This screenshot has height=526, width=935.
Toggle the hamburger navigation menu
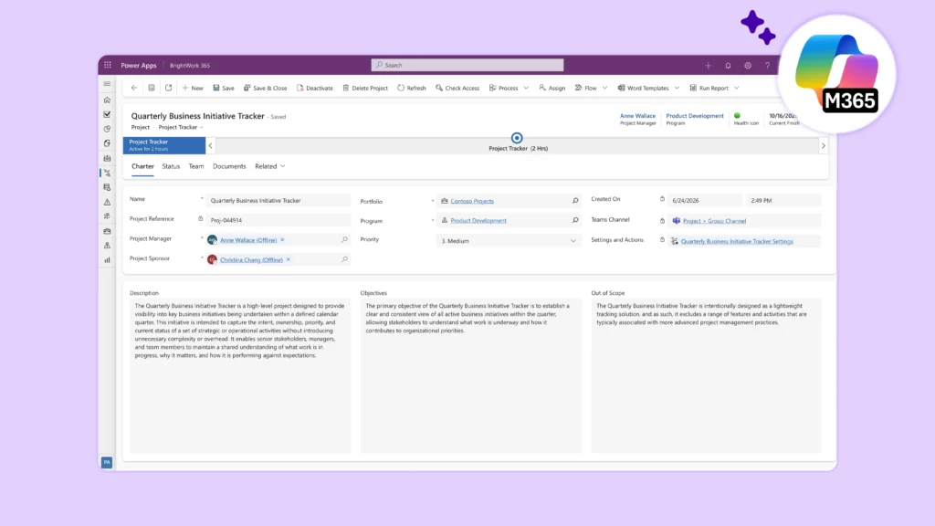pyautogui.click(x=108, y=84)
